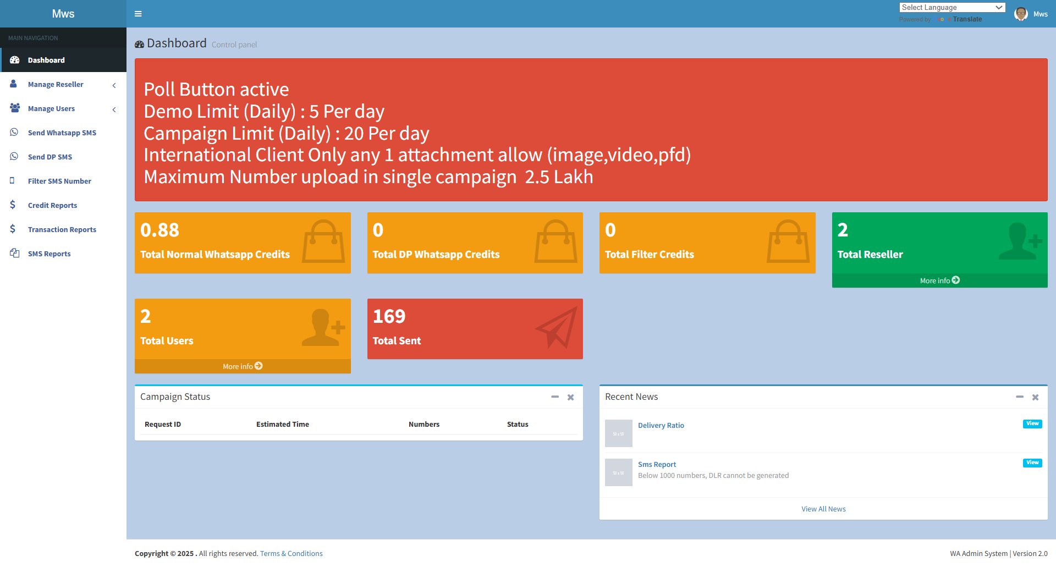The height and width of the screenshot is (567, 1056).
Task: Click the Sms Report news thumbnail
Action: tap(619, 472)
